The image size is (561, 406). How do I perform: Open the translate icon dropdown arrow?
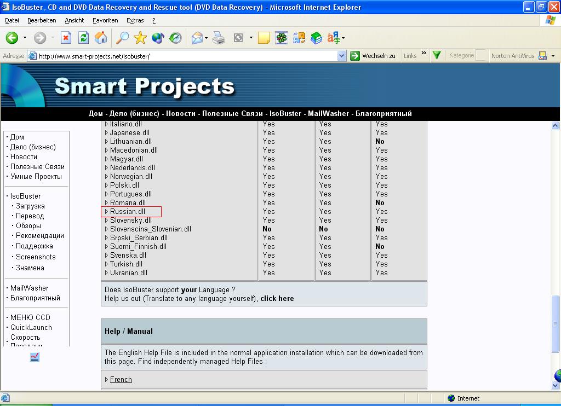343,38
